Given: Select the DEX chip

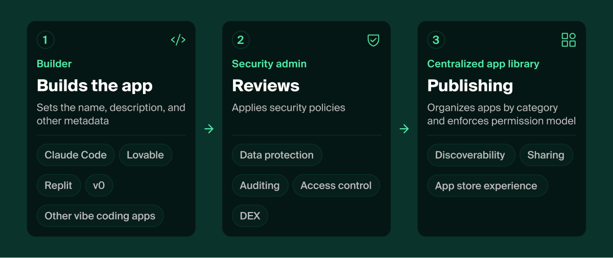Looking at the screenshot, I should (x=250, y=216).
